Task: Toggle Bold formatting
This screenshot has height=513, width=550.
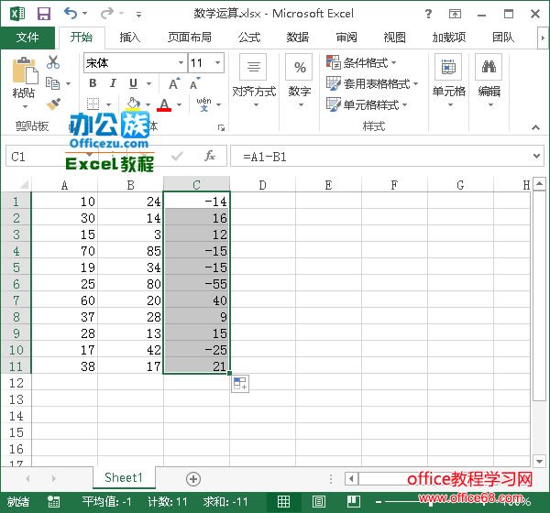Action: 93,83
